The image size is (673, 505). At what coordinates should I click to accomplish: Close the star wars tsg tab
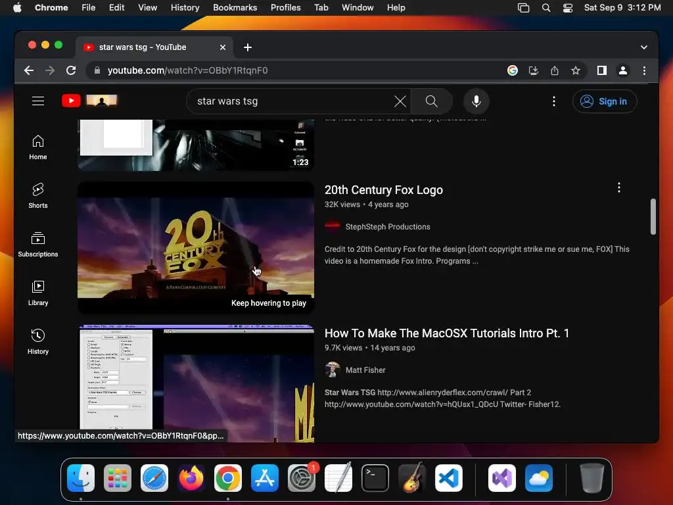[x=222, y=47]
